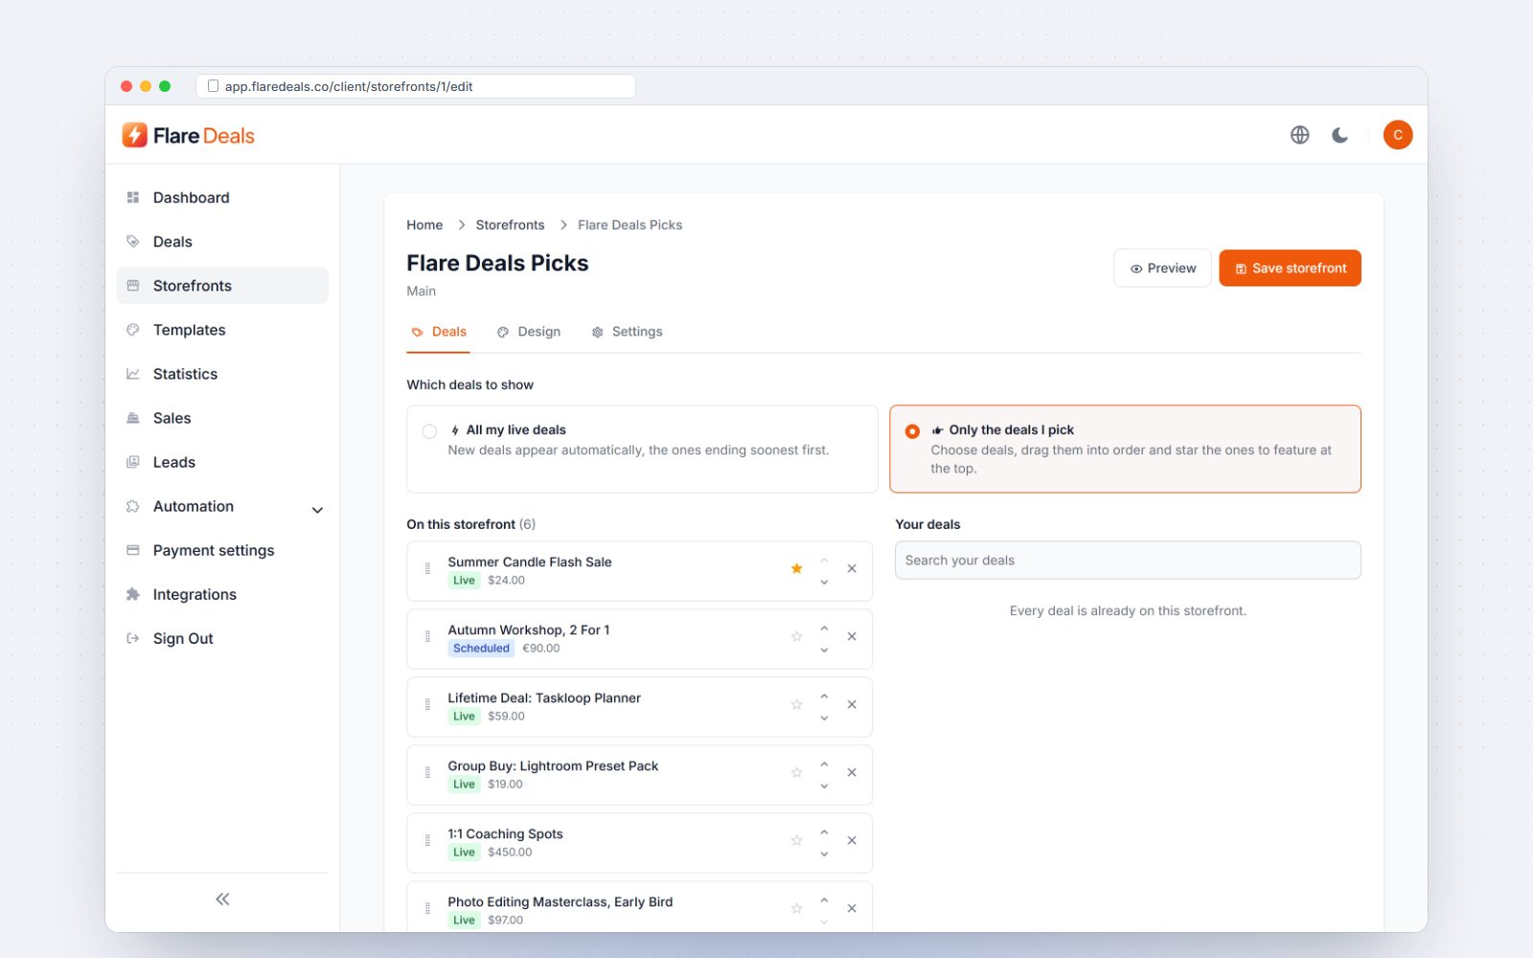Go to Home breadcrumb link
This screenshot has width=1533, height=958.
point(424,225)
